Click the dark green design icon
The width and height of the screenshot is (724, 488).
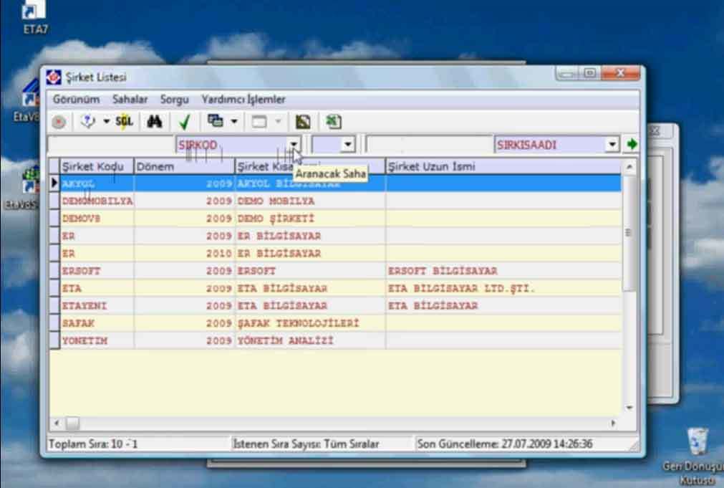coord(303,122)
